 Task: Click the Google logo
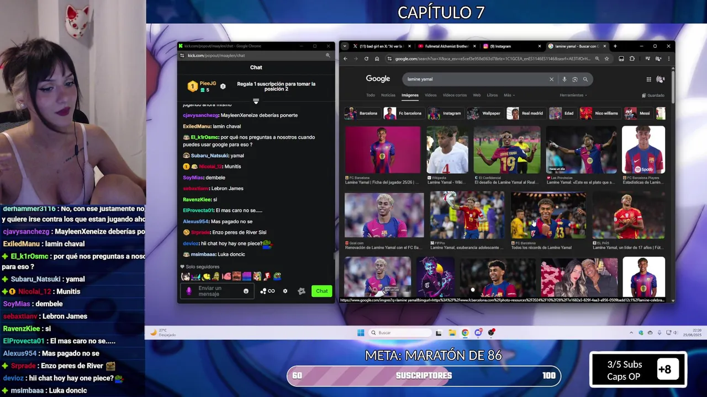(378, 79)
